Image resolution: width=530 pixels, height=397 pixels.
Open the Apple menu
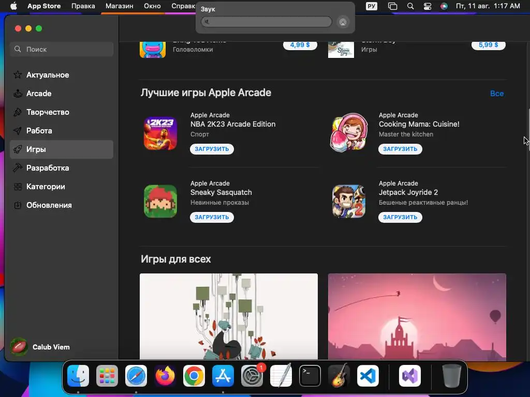13,6
